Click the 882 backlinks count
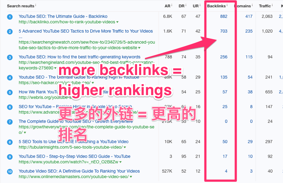 click(224, 16)
